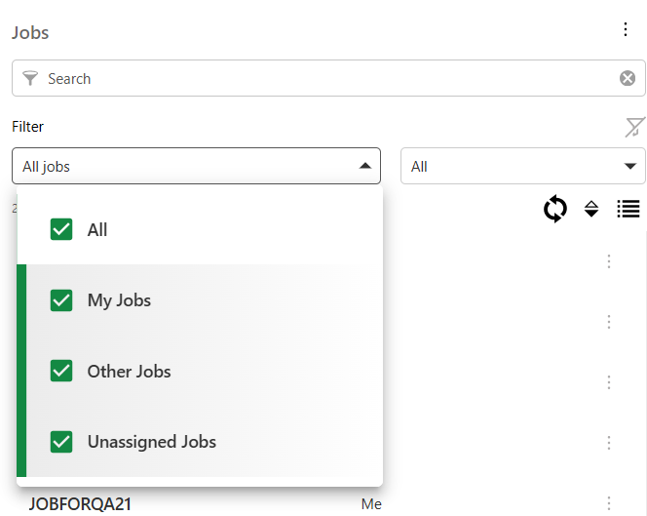Untick the Unassigned Jobs checkbox

61,442
